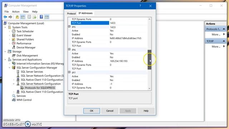The image size is (229, 129).
Task: Open the File menu
Action: coord(6,11)
